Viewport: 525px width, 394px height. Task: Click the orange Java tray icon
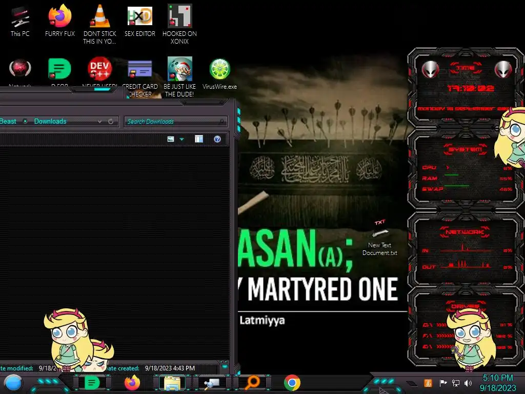point(428,383)
